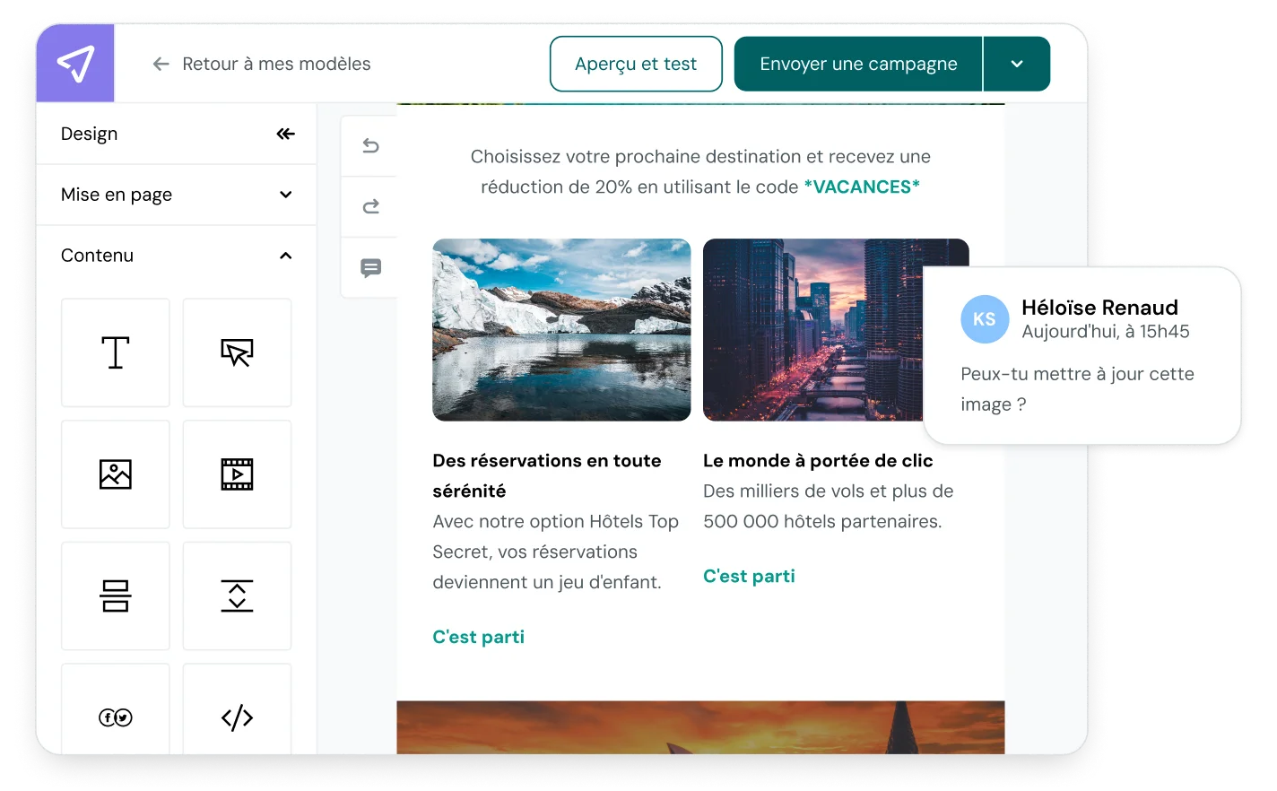Expand the Mise en page section
1277x791 pixels.
(x=177, y=195)
